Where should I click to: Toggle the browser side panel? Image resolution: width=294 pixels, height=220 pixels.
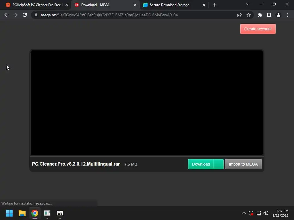269,15
